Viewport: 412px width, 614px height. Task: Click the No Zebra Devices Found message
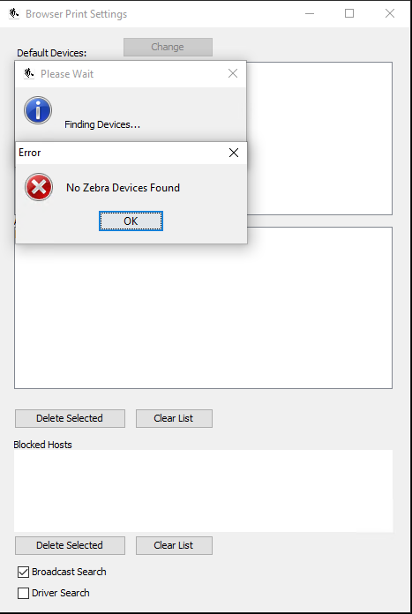pos(123,188)
